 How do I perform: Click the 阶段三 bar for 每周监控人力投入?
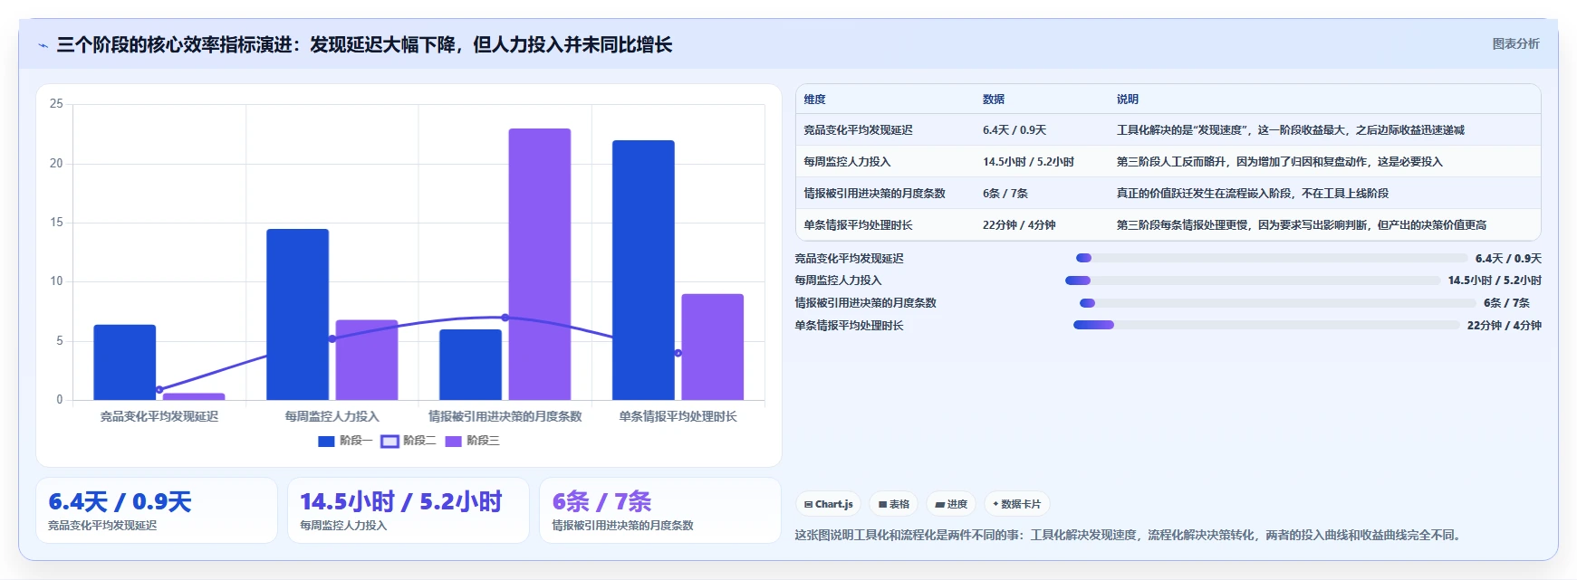(x=367, y=360)
